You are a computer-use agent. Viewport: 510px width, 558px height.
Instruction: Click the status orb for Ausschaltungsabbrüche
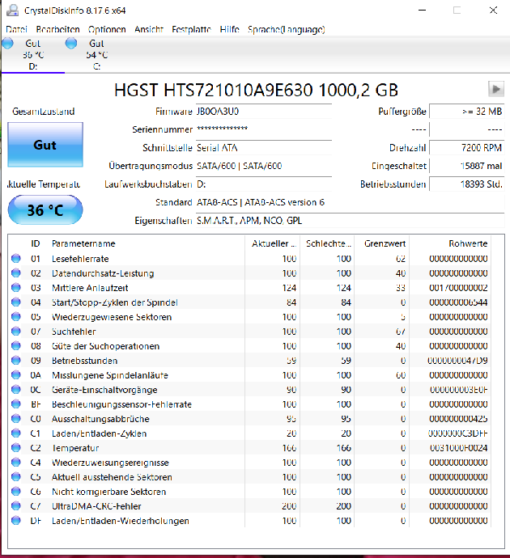(x=16, y=419)
